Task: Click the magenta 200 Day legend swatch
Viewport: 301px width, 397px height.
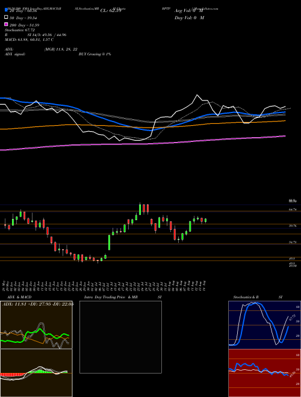Action: coord(7,24)
